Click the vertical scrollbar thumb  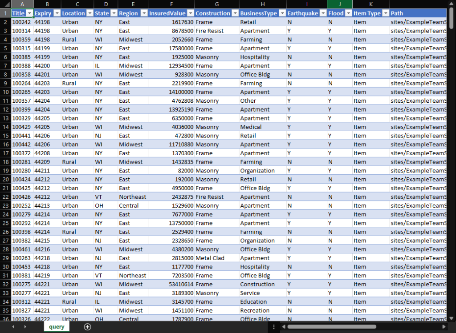tap(452, 18)
